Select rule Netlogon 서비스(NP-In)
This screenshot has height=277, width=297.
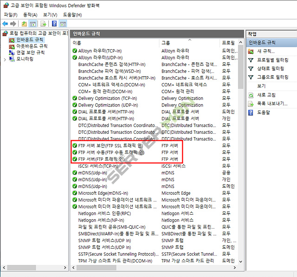[101, 220]
